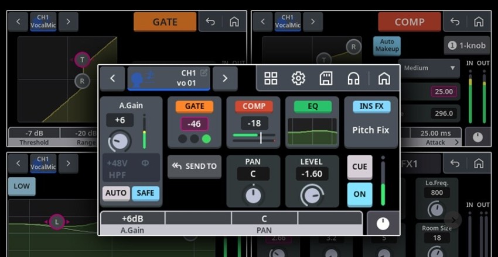Open the GATE module tab
Viewport: 498px width, 257px height.
point(195,106)
